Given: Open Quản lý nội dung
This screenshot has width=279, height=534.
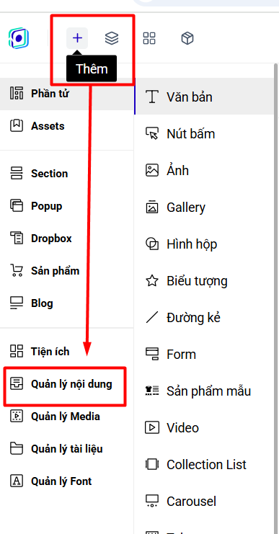Looking at the screenshot, I should pyautogui.click(x=65, y=384).
